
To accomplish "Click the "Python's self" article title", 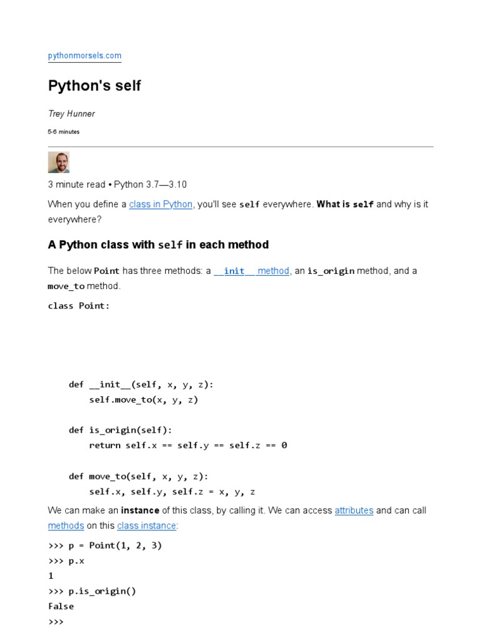I will [x=95, y=86].
